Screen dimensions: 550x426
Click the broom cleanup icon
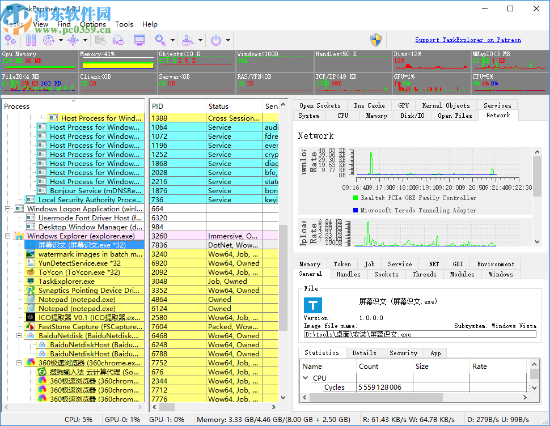coord(188,40)
